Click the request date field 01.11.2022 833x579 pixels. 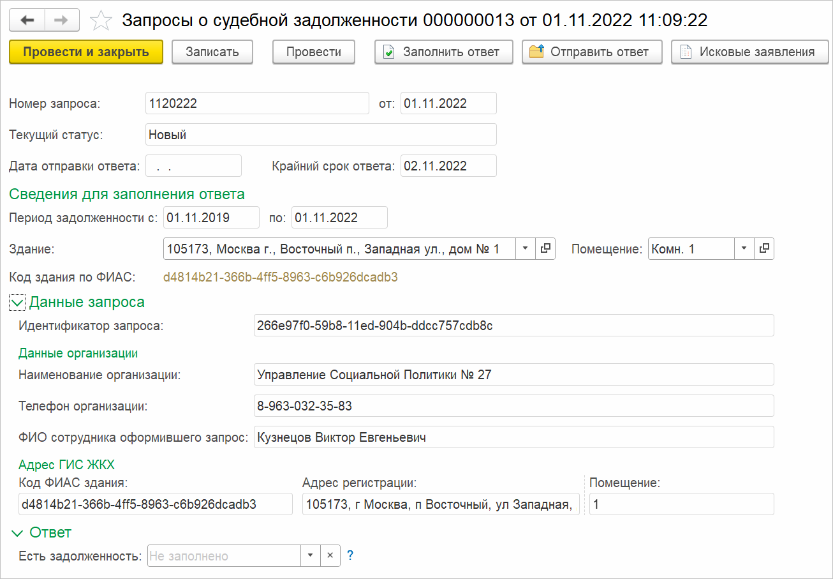point(448,103)
